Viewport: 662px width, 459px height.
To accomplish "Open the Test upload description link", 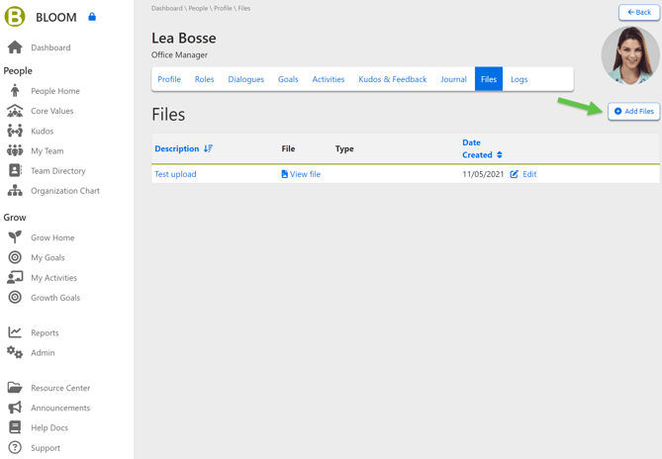I will click(x=175, y=174).
